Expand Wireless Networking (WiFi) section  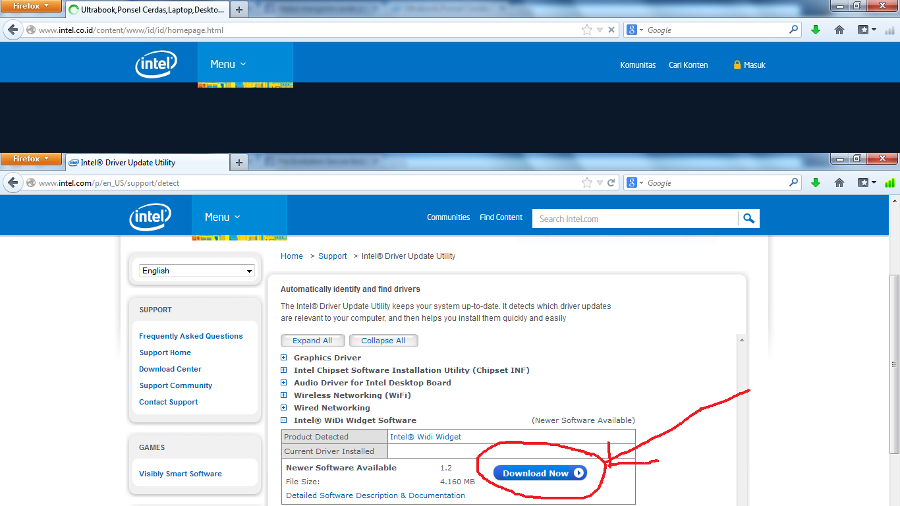click(284, 395)
